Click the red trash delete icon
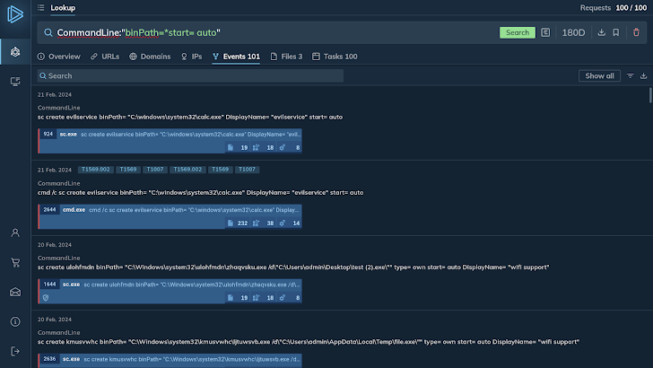This screenshot has height=368, width=653. (x=636, y=32)
